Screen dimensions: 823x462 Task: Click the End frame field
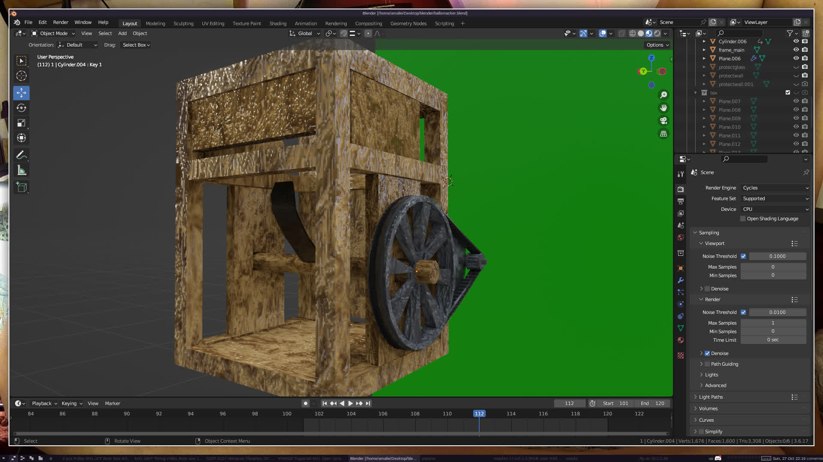[653, 403]
